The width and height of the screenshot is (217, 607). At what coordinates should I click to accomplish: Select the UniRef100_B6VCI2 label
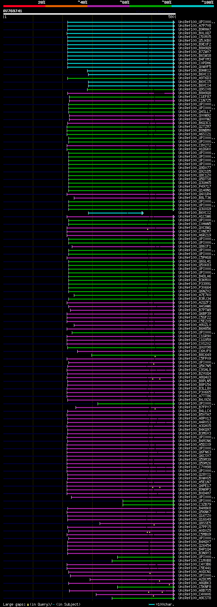[x=195, y=213]
